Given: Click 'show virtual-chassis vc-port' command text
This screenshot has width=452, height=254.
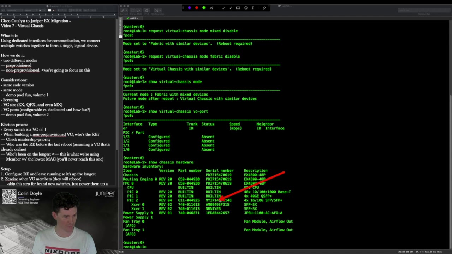Looking at the screenshot, I should pyautogui.click(x=178, y=111).
